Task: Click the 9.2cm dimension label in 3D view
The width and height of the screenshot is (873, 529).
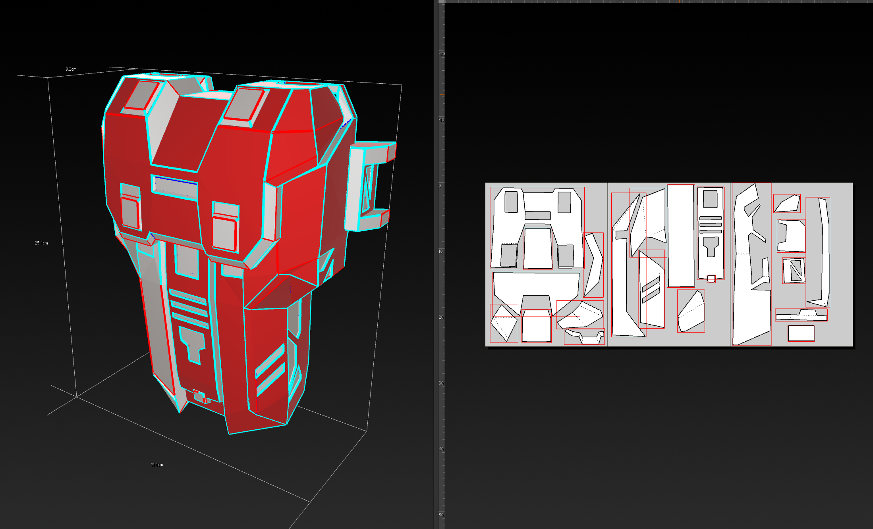Action: [71, 69]
